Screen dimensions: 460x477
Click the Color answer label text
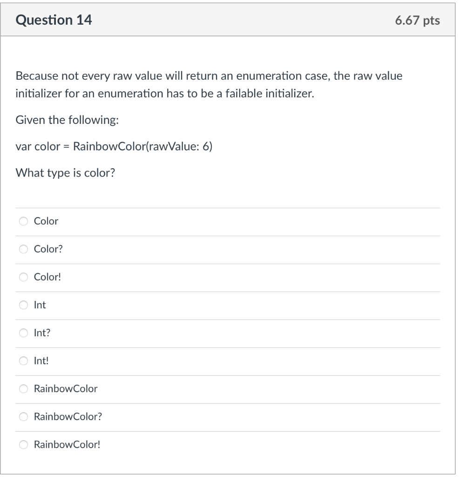[x=46, y=221]
